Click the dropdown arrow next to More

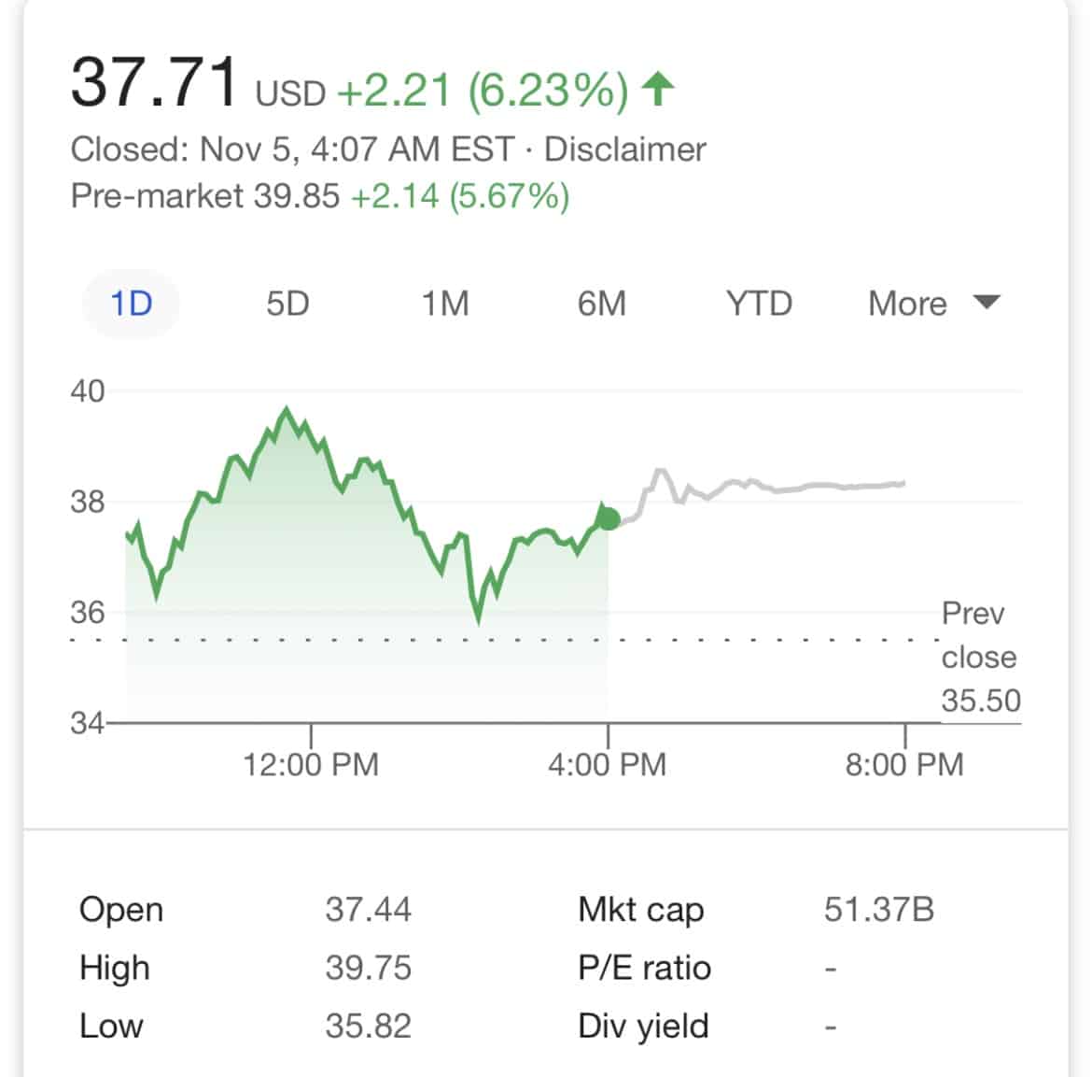coord(987,303)
